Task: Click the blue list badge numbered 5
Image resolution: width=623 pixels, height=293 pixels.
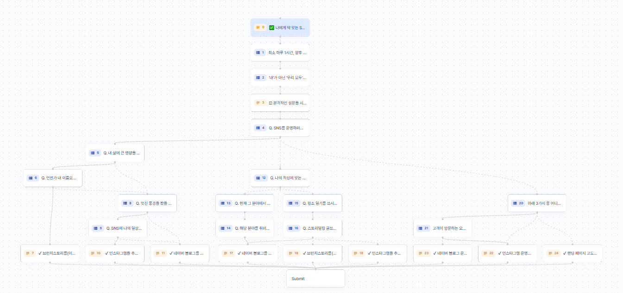Action: coord(94,153)
